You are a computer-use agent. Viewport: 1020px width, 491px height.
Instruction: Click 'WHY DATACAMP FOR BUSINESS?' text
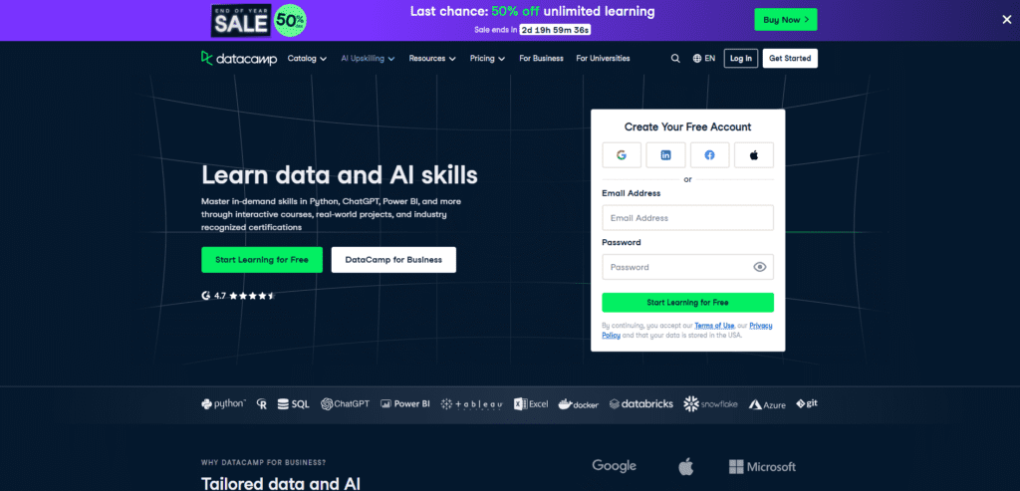(263, 463)
